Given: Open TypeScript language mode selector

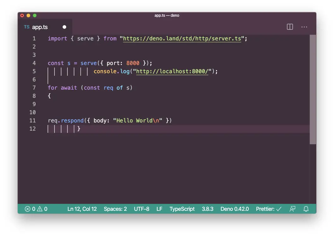Looking at the screenshot, I should pos(182,209).
